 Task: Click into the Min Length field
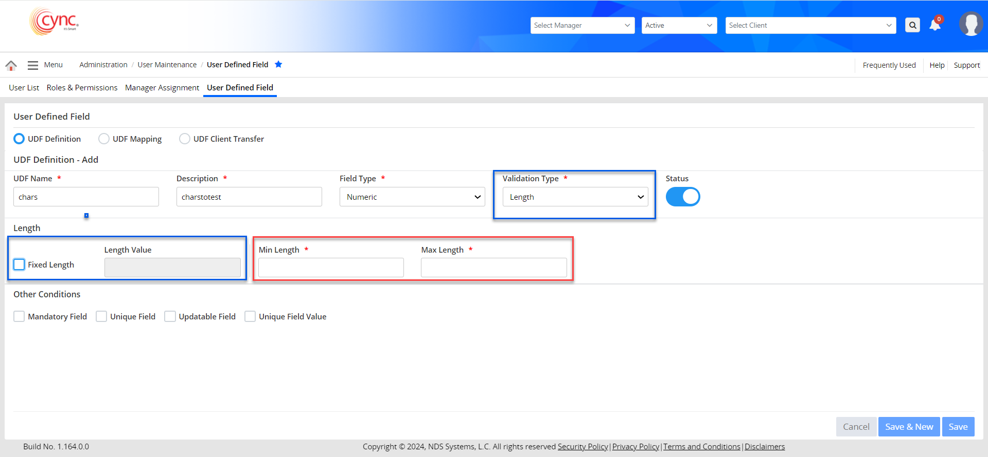(x=331, y=268)
